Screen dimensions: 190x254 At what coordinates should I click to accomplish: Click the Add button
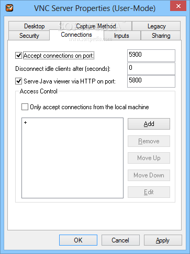149,124
